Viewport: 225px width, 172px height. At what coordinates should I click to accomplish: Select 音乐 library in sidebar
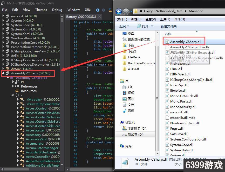coord(128,111)
